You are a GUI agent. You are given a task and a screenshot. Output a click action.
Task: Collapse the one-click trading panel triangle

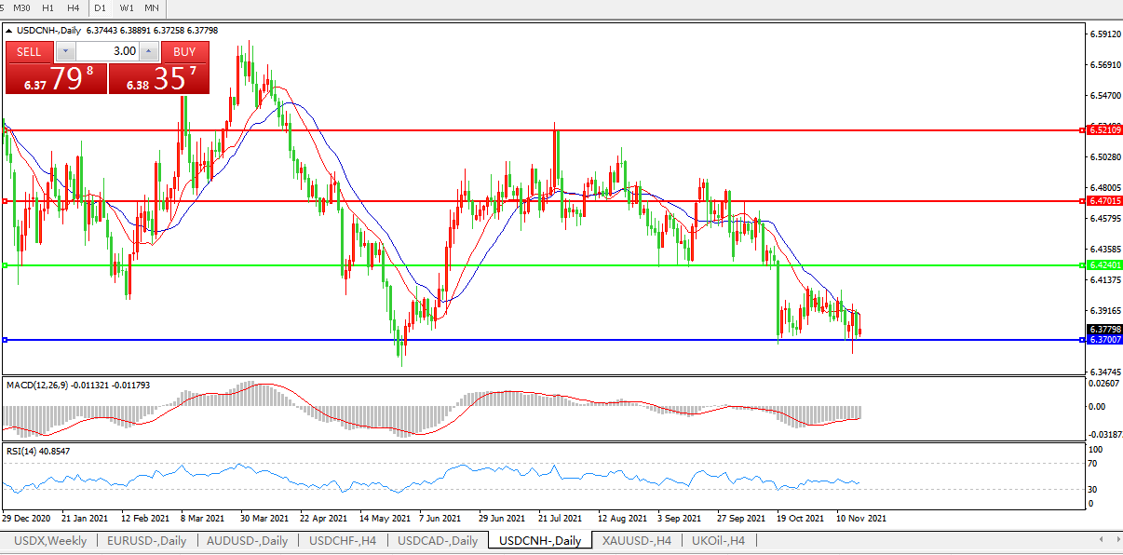(9, 30)
